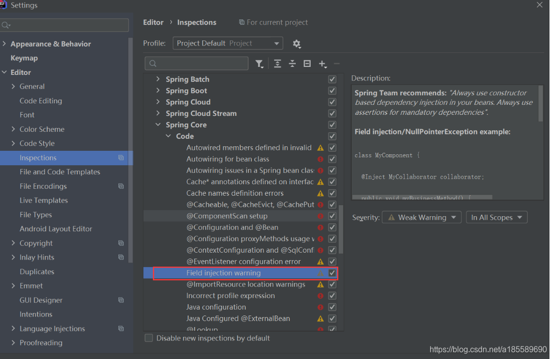Collapse the Code subgroup under Spring Core
Viewport: 552px width, 359px height.
click(168, 136)
